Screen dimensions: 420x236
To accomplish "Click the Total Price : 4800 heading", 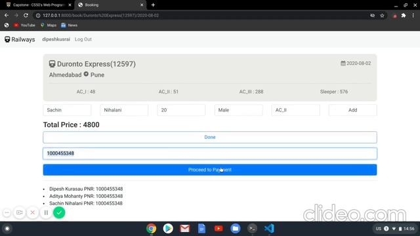I will tap(72, 125).
